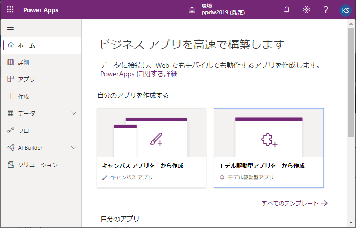Click the ソリューション icon
Screen dimensions: 356x228
coord(11,164)
